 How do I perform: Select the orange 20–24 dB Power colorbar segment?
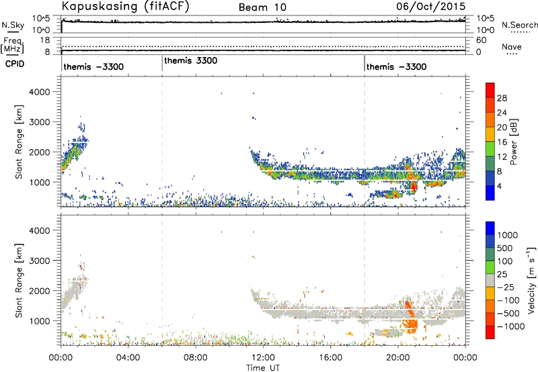coord(490,120)
